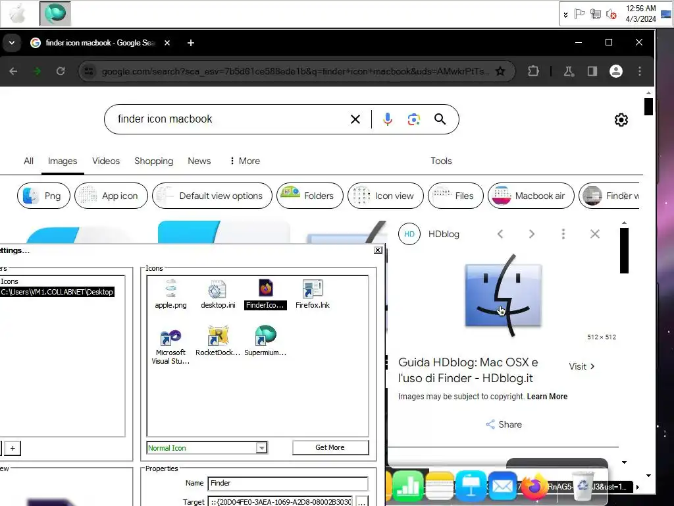
Task: Select apple.png in Icons list
Action: [170, 295]
